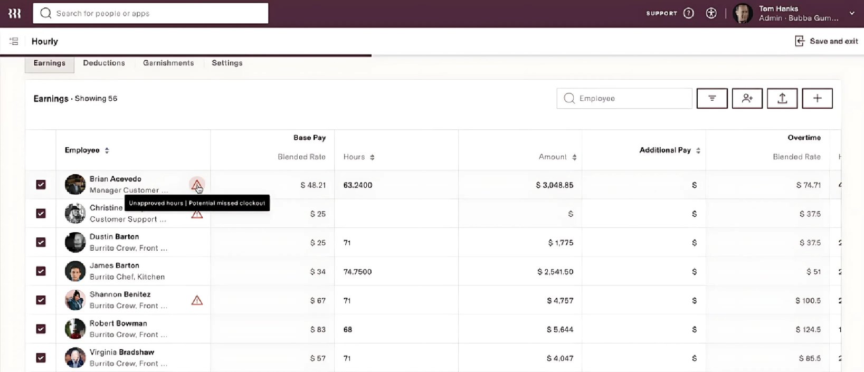Click Save and exit

(826, 41)
